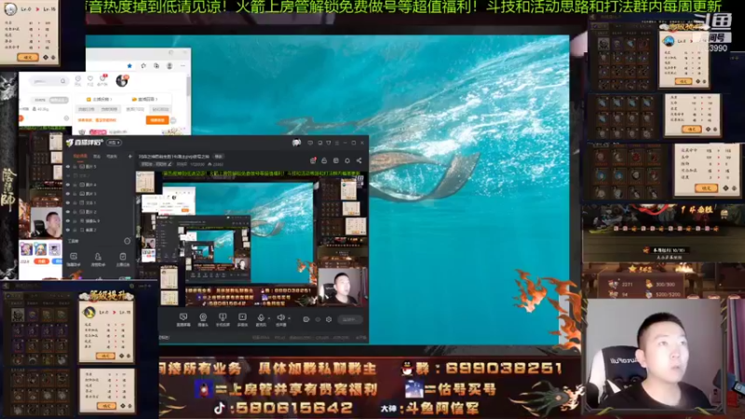
Task: Open third scene tab in streaming app
Action: click(x=112, y=156)
